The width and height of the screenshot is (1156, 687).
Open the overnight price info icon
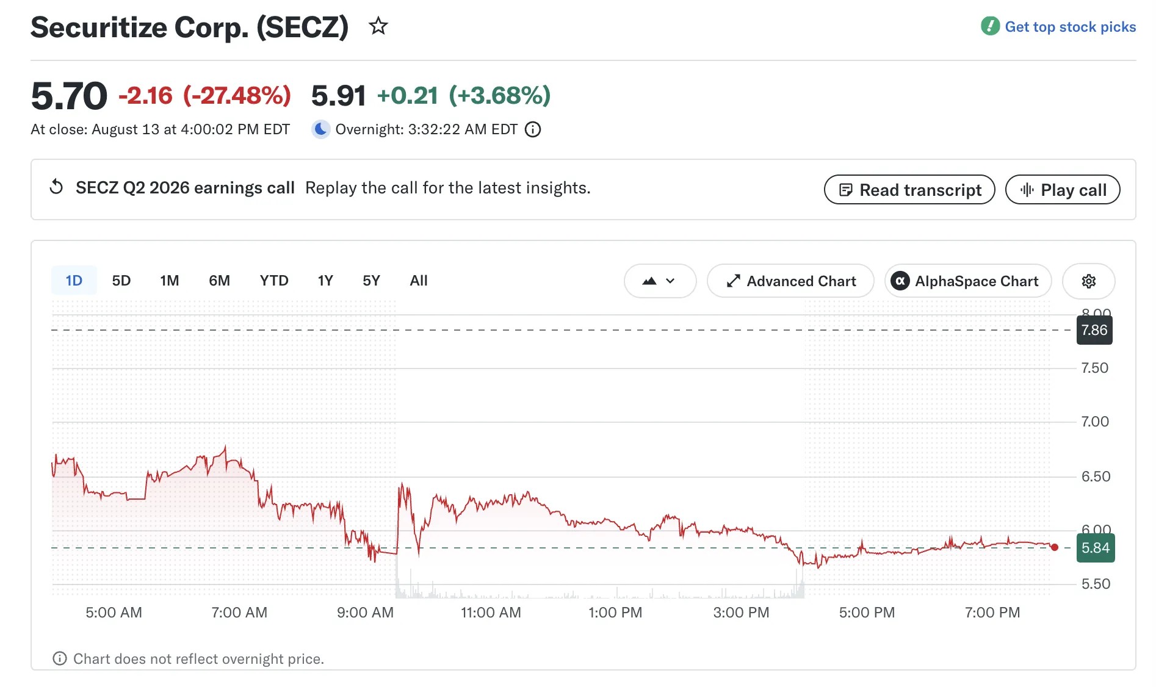click(x=533, y=129)
